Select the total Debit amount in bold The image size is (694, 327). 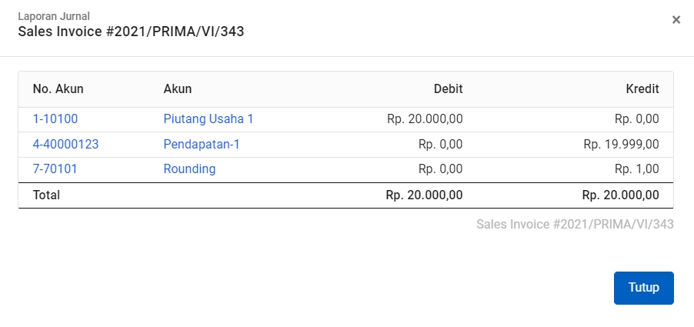424,195
